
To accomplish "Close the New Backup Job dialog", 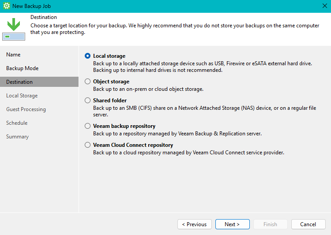I will coord(324,6).
